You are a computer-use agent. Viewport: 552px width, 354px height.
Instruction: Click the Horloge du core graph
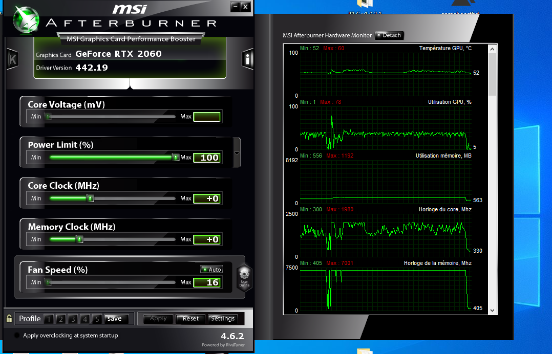point(386,235)
